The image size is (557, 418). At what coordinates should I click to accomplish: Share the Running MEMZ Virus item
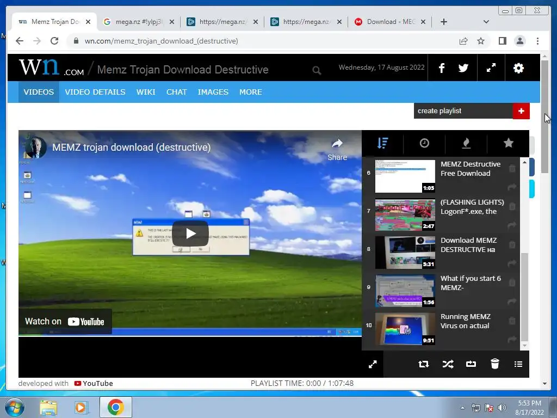tap(512, 339)
